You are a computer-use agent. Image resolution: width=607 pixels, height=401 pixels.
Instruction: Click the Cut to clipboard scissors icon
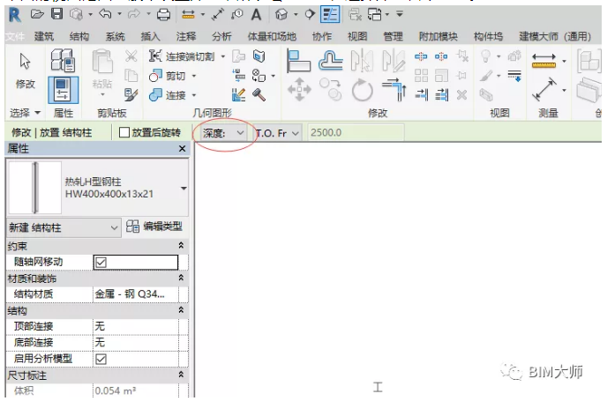[x=131, y=56]
